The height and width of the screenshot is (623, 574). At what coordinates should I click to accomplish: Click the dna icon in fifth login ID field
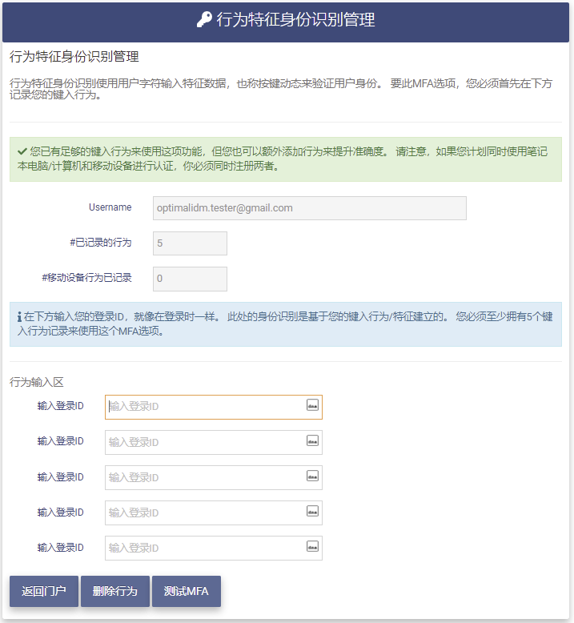(313, 546)
